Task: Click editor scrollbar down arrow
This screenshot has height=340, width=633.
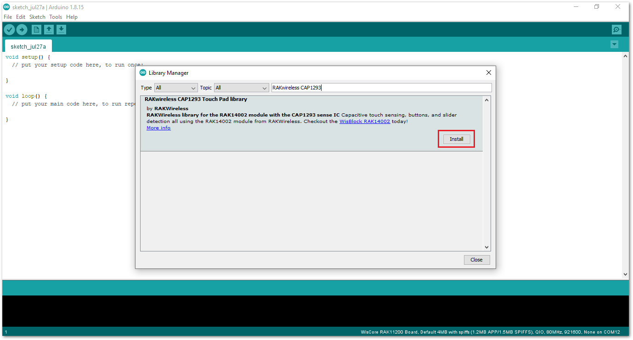Action: 625,274
